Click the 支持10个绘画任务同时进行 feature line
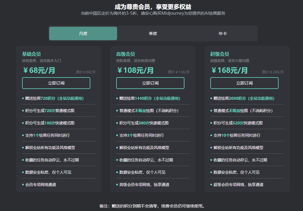The image size is (303, 211). 237,135
